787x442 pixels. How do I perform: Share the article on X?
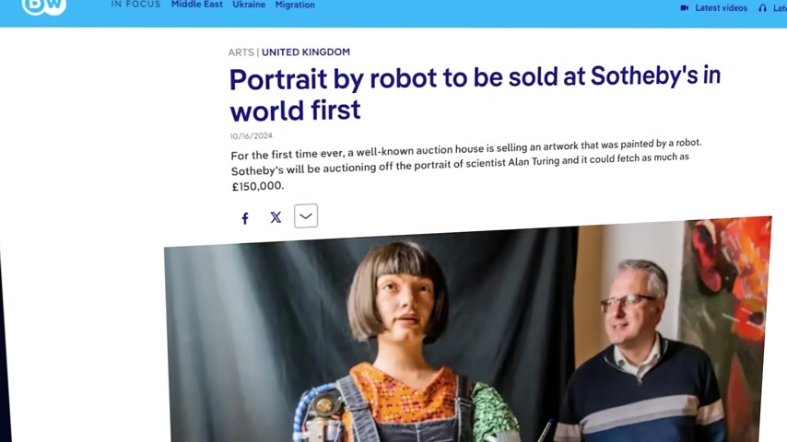tap(276, 217)
